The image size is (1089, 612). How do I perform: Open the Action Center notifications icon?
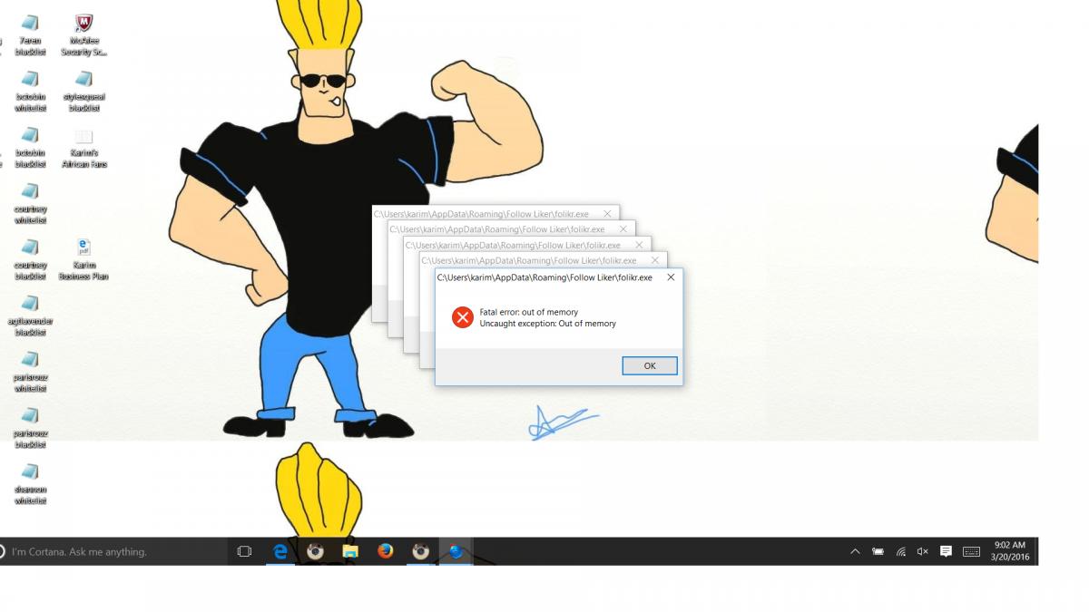[946, 551]
